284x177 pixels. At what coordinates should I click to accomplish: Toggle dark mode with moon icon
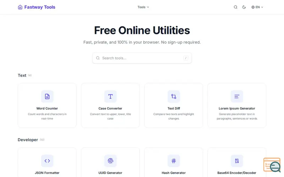tap(244, 7)
